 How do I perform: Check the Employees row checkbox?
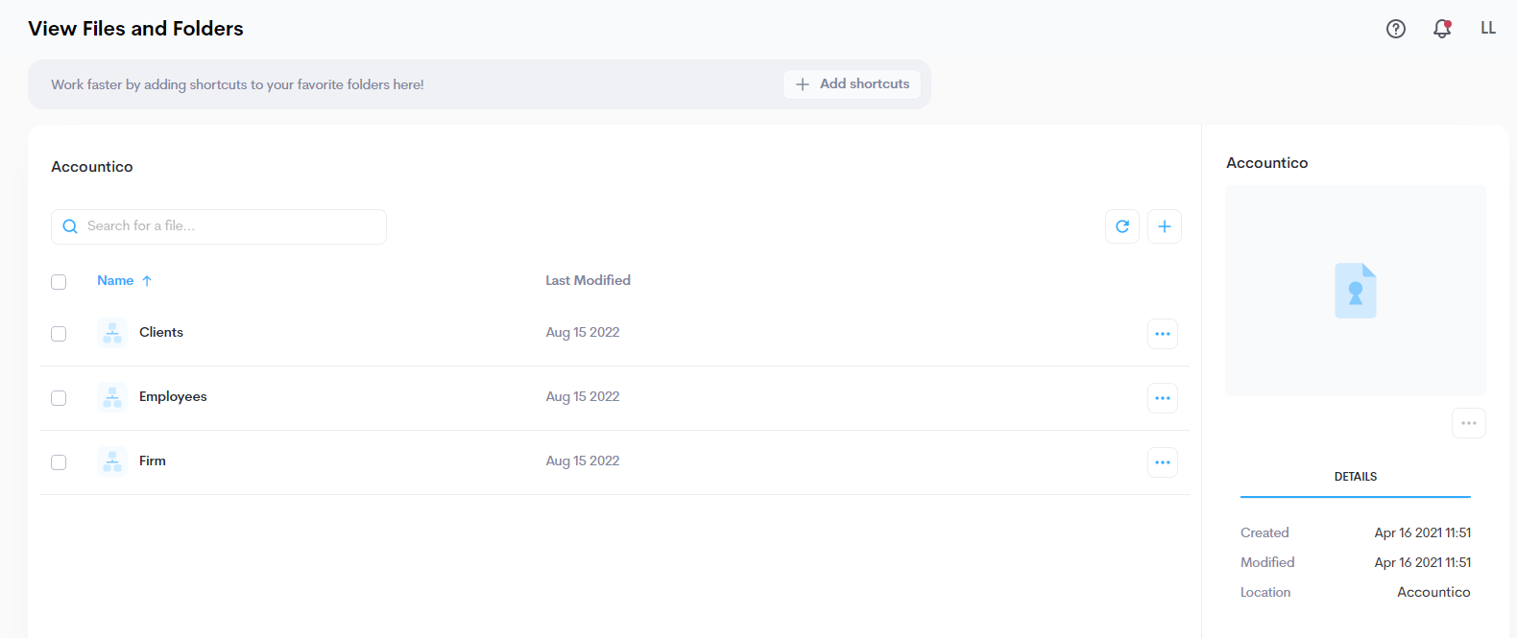tap(59, 398)
